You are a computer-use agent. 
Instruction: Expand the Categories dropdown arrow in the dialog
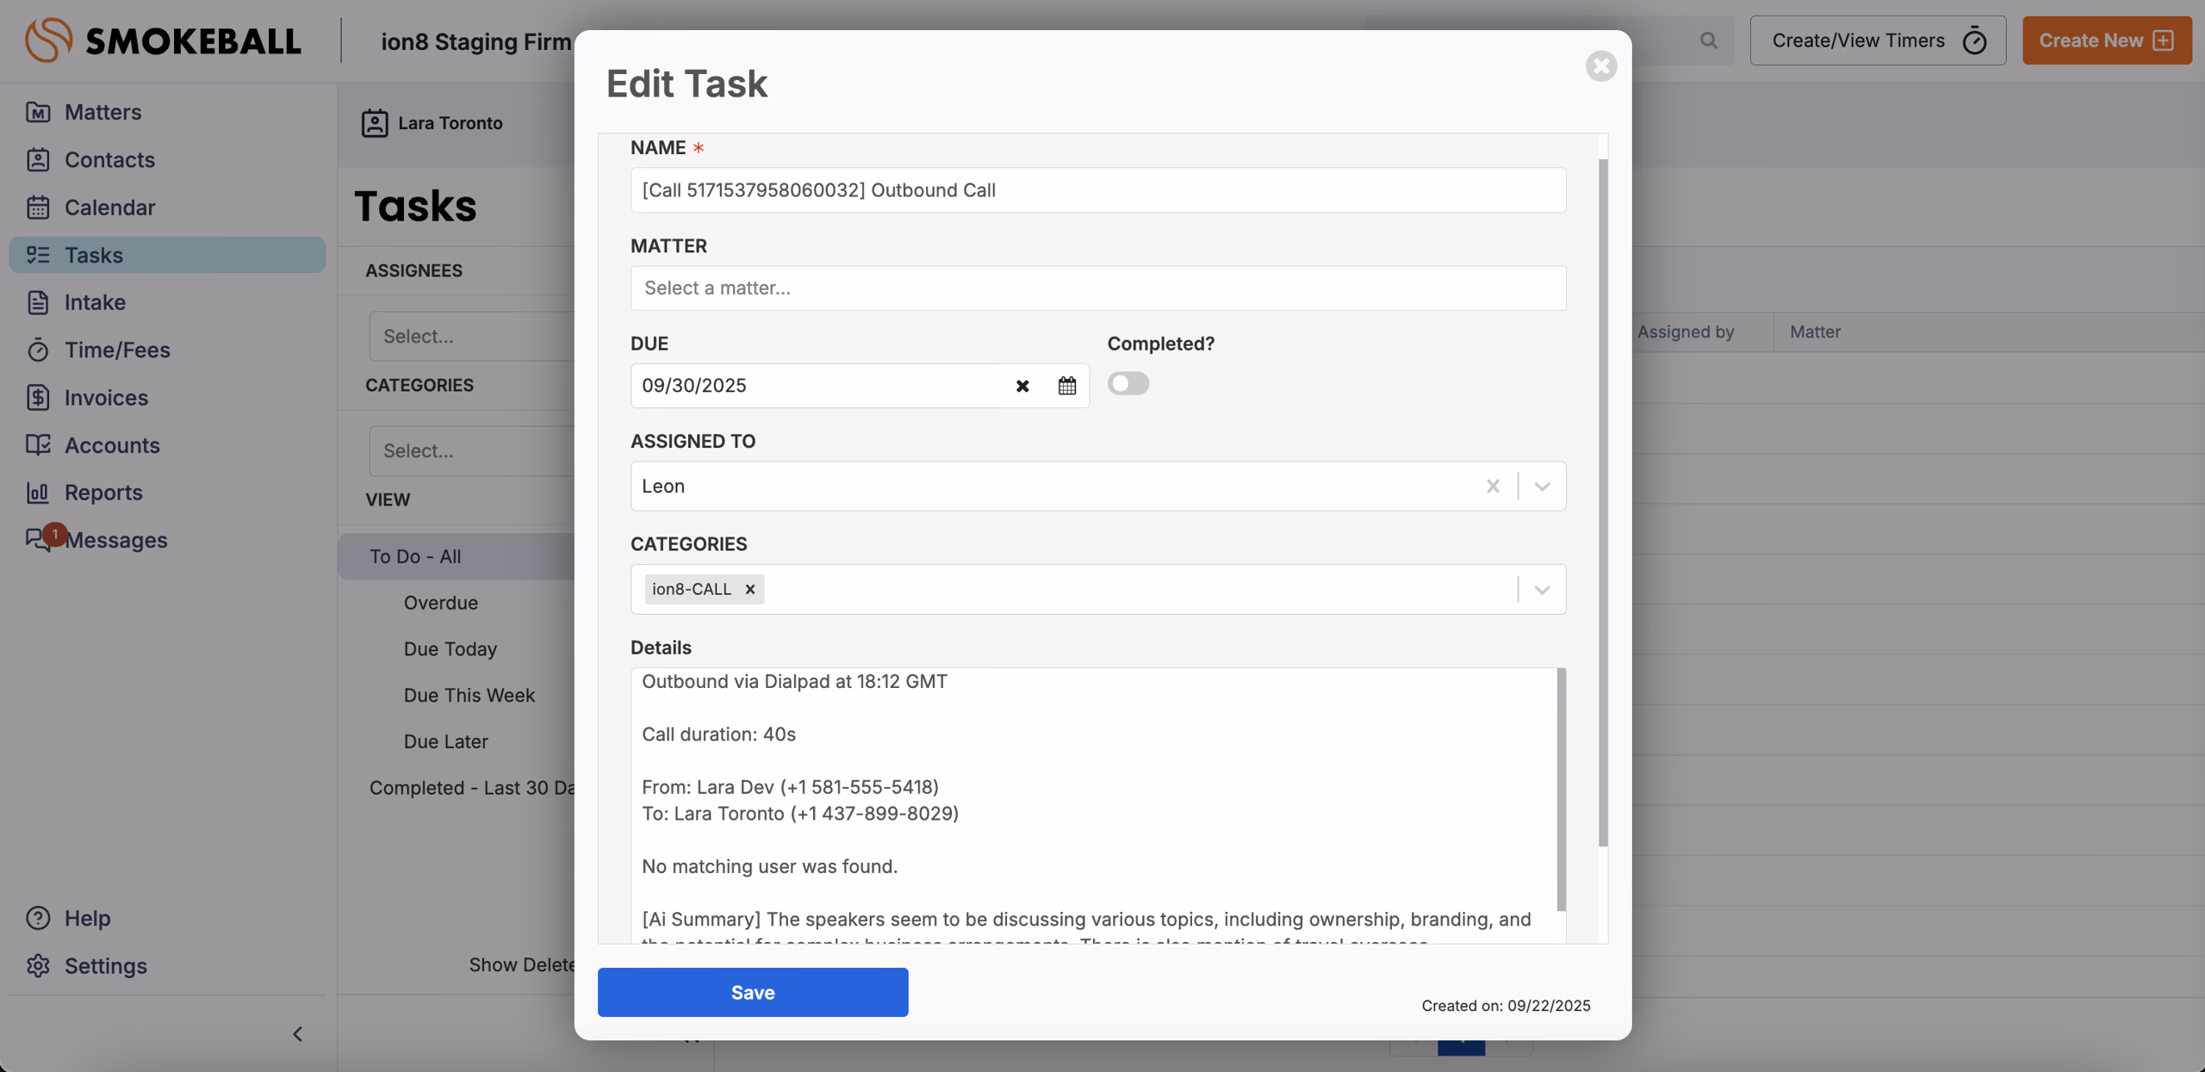(x=1542, y=590)
